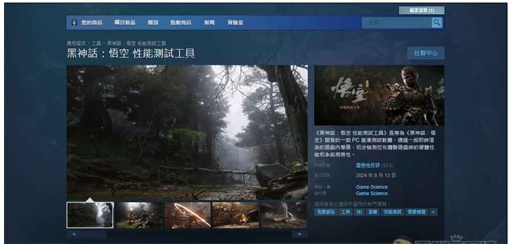Click the game-name breadcrumb link
The width and height of the screenshot is (511, 244).
pos(136,43)
